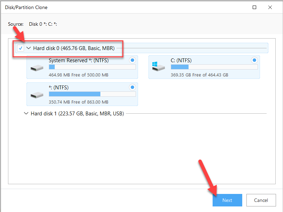The height and width of the screenshot is (212, 283).
Task: Click the Next button
Action: tap(227, 200)
